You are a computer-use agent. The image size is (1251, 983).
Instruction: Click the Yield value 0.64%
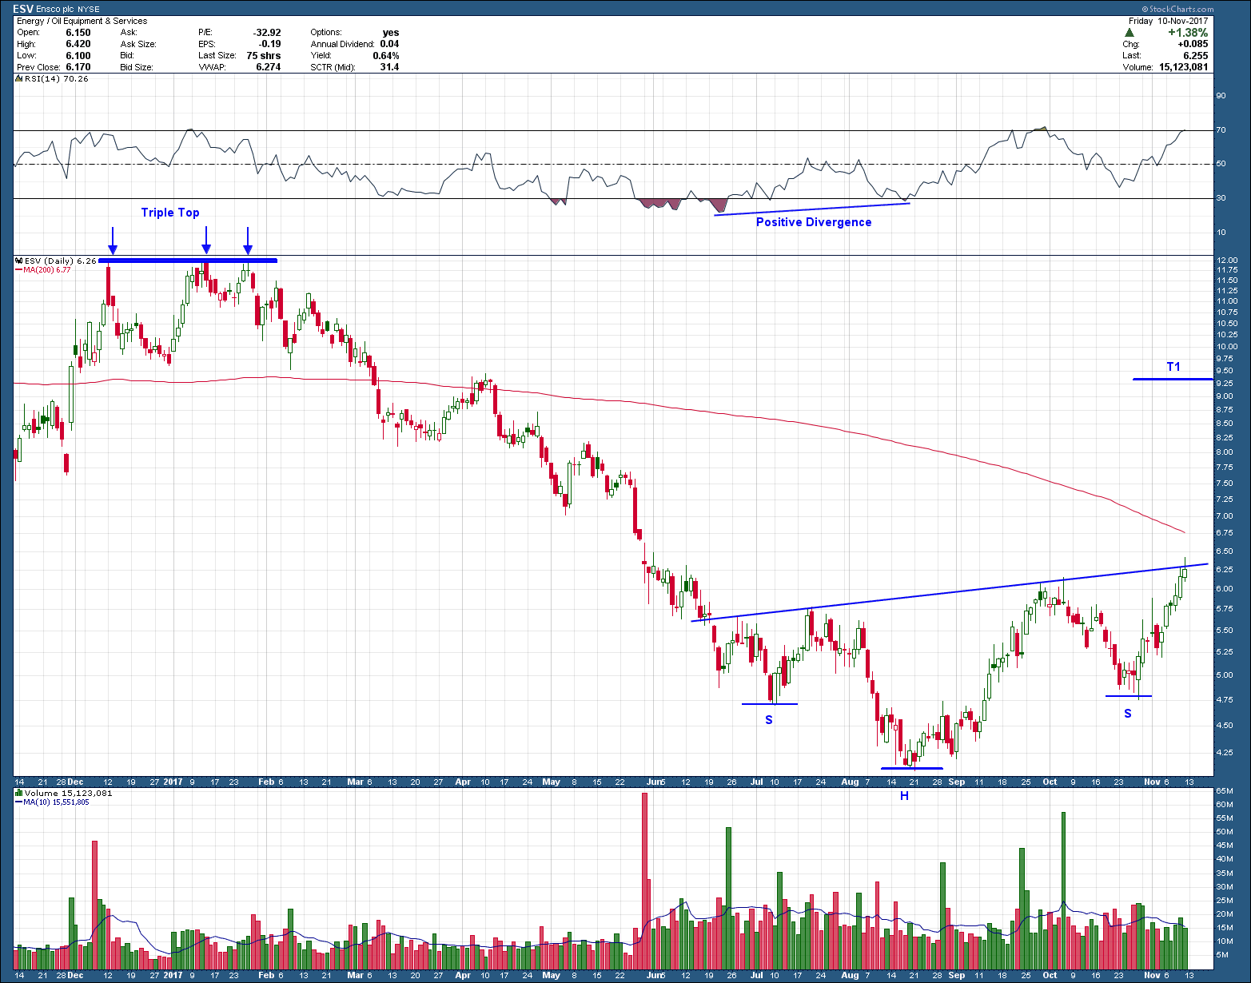[386, 56]
